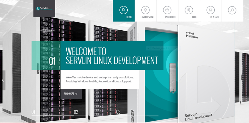Viewport: 249px width, 123px height.
Task: Click the ServLin logo
Action: (44, 8)
